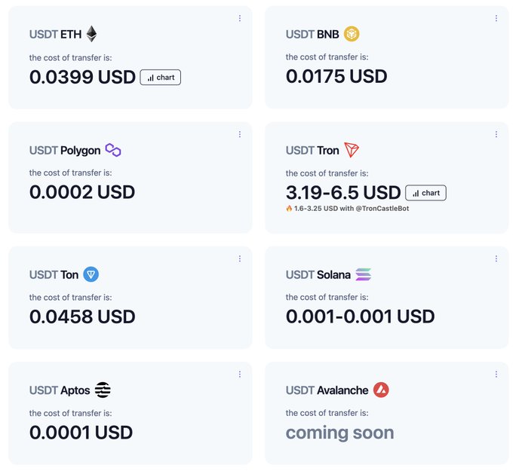Viewport: 513px width, 471px height.
Task: Open the USDT ETH card options menu
Action: pos(240,18)
